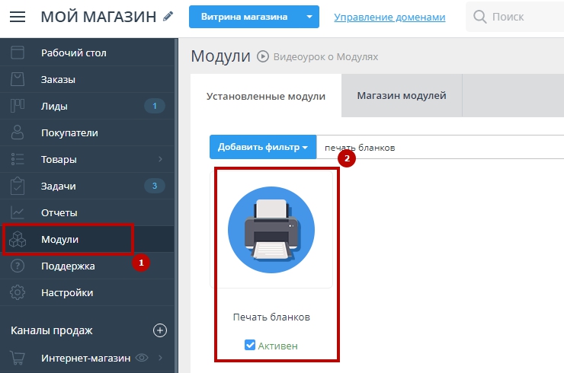Click the Orders shopping bag icon
The height and width of the screenshot is (373, 564).
point(18,80)
